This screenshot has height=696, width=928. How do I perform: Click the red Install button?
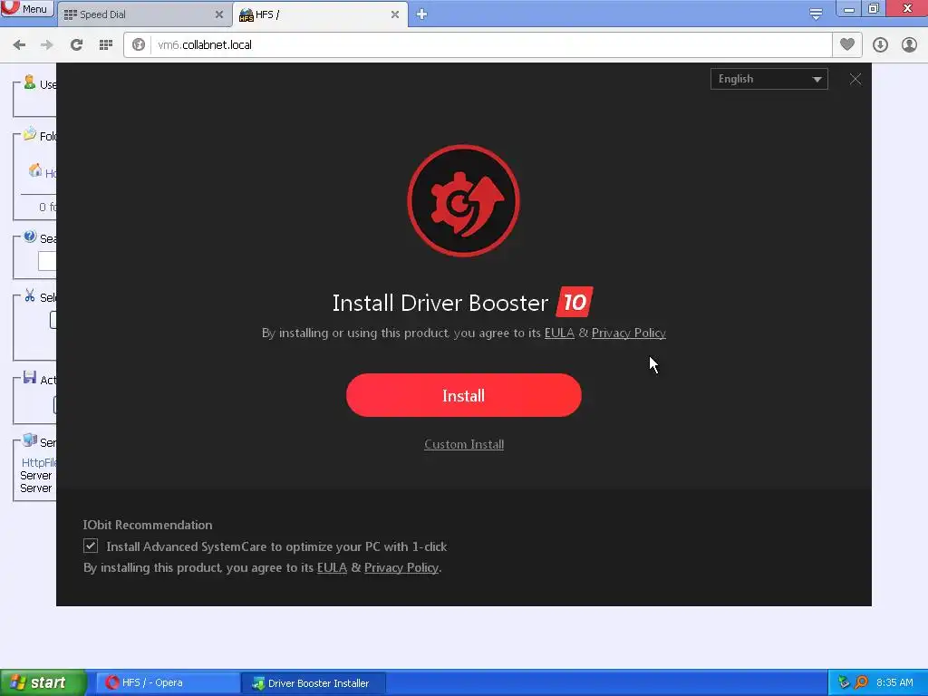point(463,395)
